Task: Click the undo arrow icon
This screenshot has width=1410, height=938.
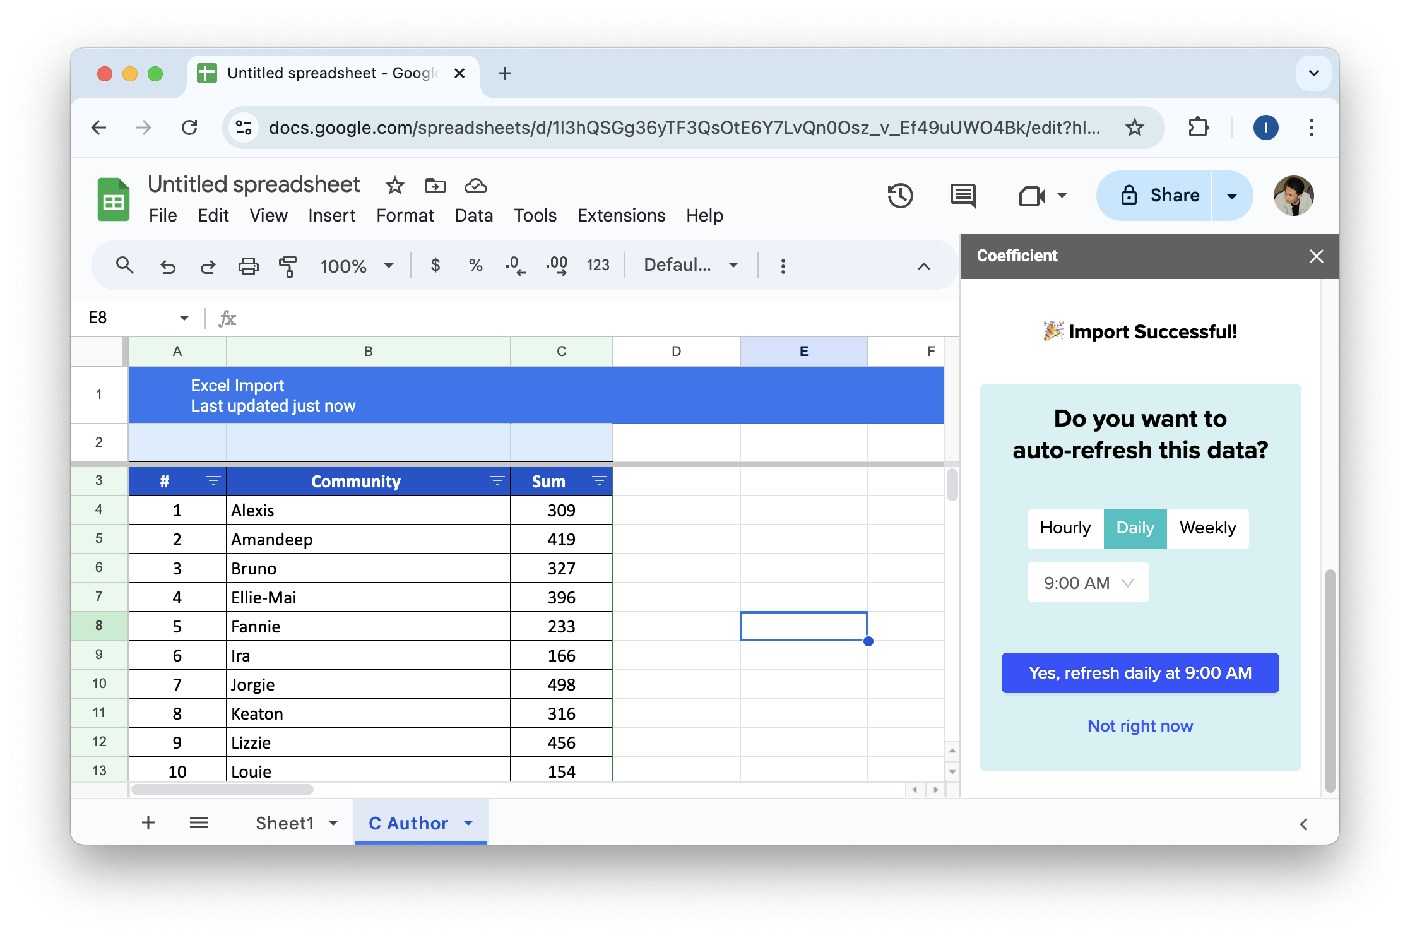Action: tap(167, 266)
